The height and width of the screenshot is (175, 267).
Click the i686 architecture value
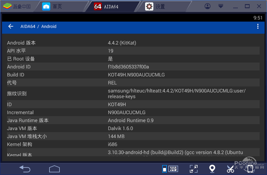point(113,144)
